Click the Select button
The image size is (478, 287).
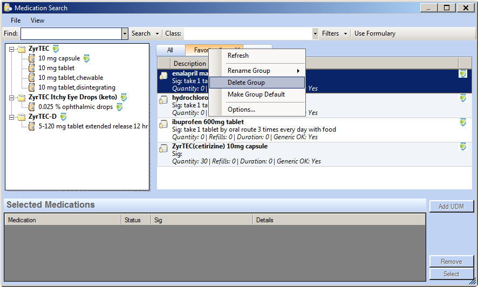coord(451,274)
